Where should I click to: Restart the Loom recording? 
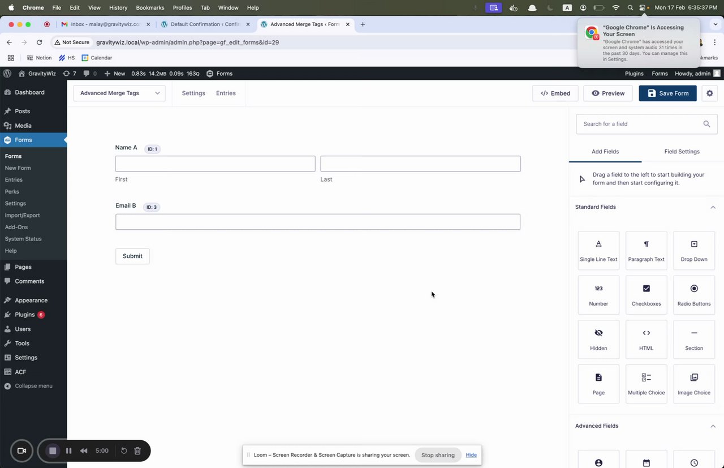pos(124,451)
